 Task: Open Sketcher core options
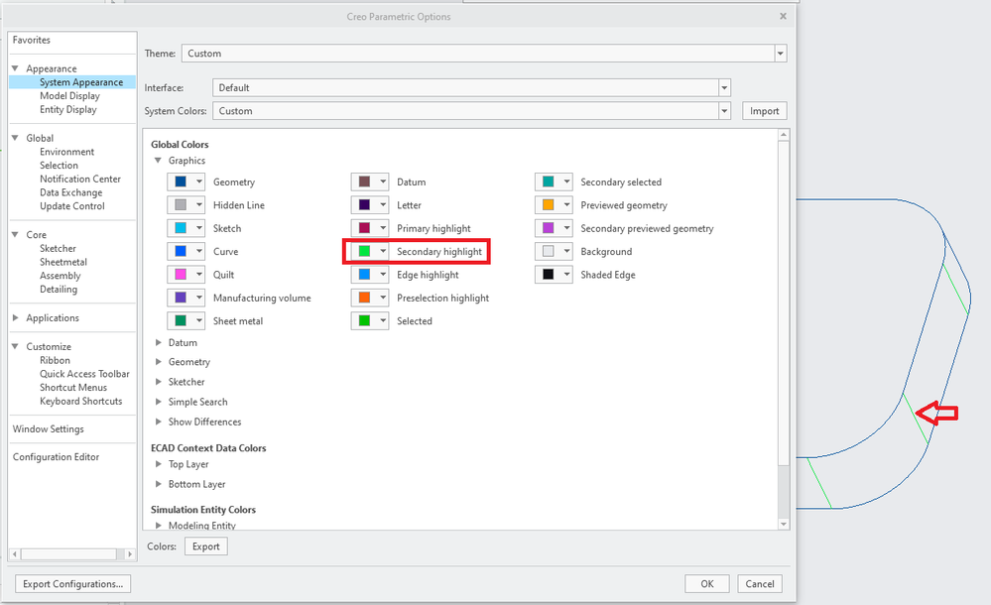click(58, 249)
